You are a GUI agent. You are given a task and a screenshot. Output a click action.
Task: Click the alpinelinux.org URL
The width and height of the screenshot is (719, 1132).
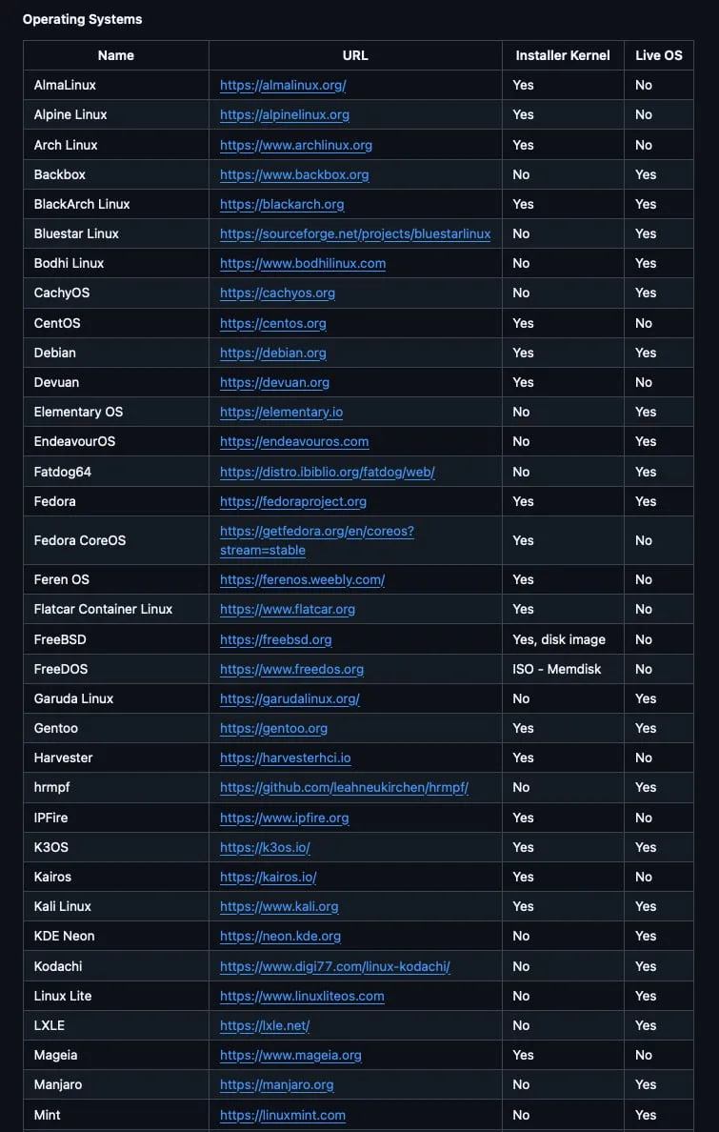(x=285, y=114)
